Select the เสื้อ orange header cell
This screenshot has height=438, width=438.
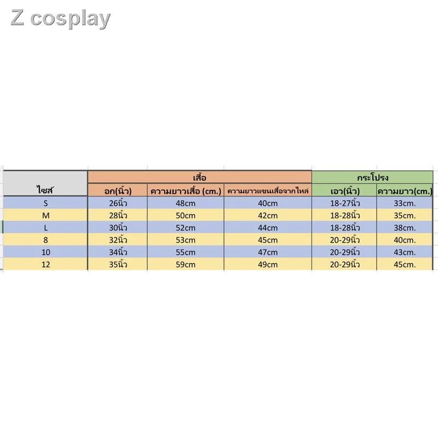click(200, 177)
